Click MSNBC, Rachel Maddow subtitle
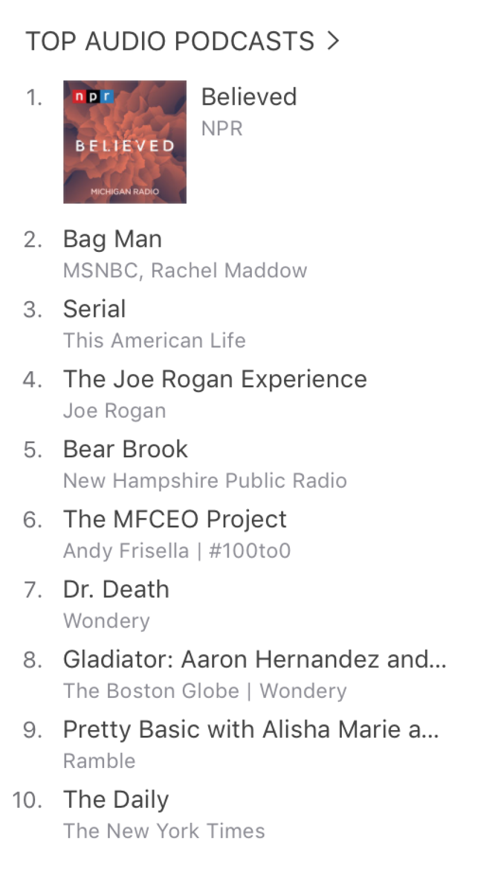The image size is (498, 875). tap(185, 271)
